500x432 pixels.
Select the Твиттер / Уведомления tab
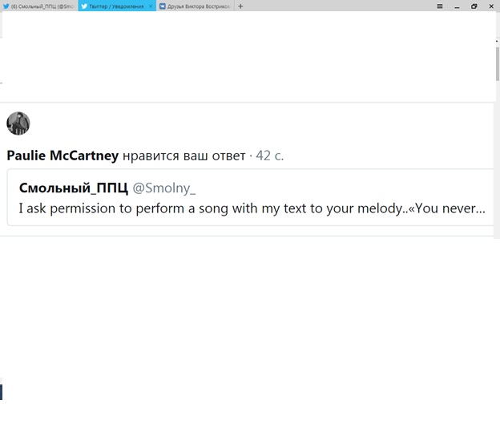point(116,6)
